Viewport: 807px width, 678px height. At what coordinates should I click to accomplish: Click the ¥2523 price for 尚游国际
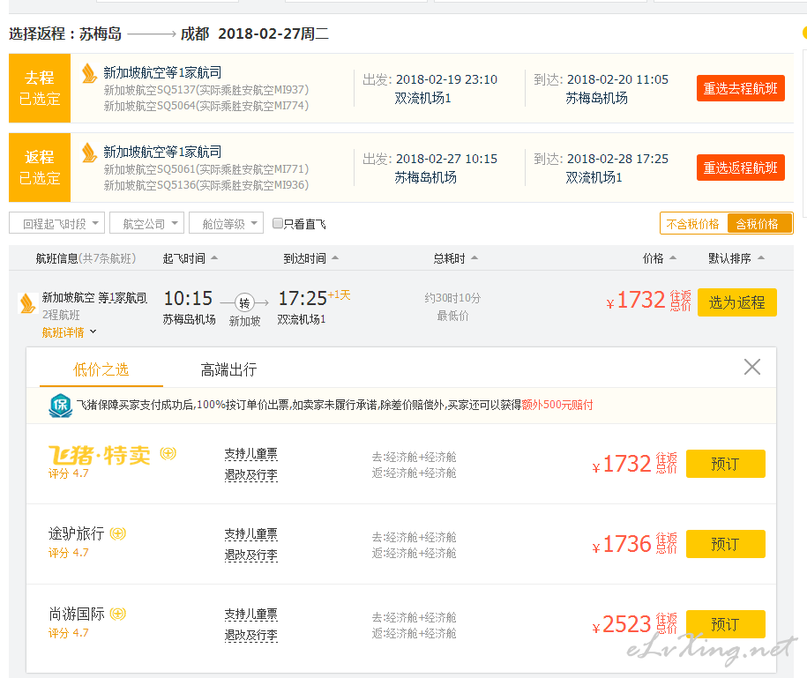pyautogui.click(x=623, y=625)
